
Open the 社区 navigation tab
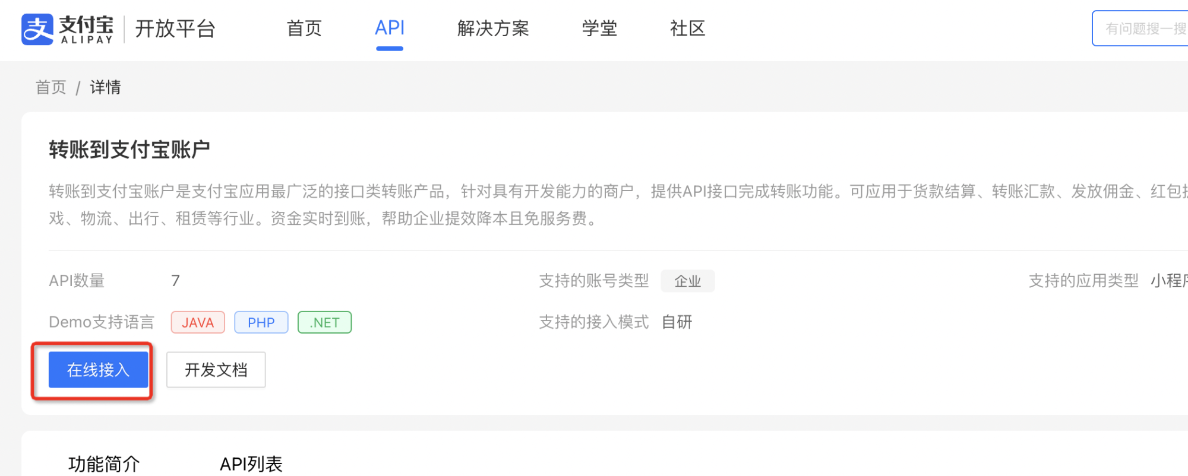click(x=687, y=28)
